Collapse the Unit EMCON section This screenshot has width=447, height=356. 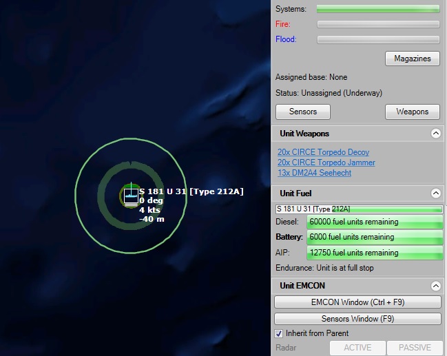pyautogui.click(x=435, y=286)
